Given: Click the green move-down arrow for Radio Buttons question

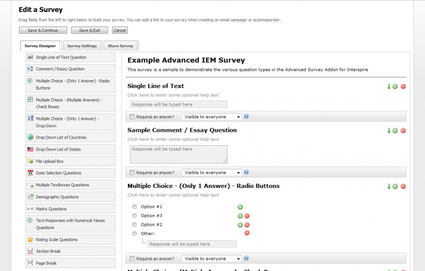Looking at the screenshot, I should 388,186.
